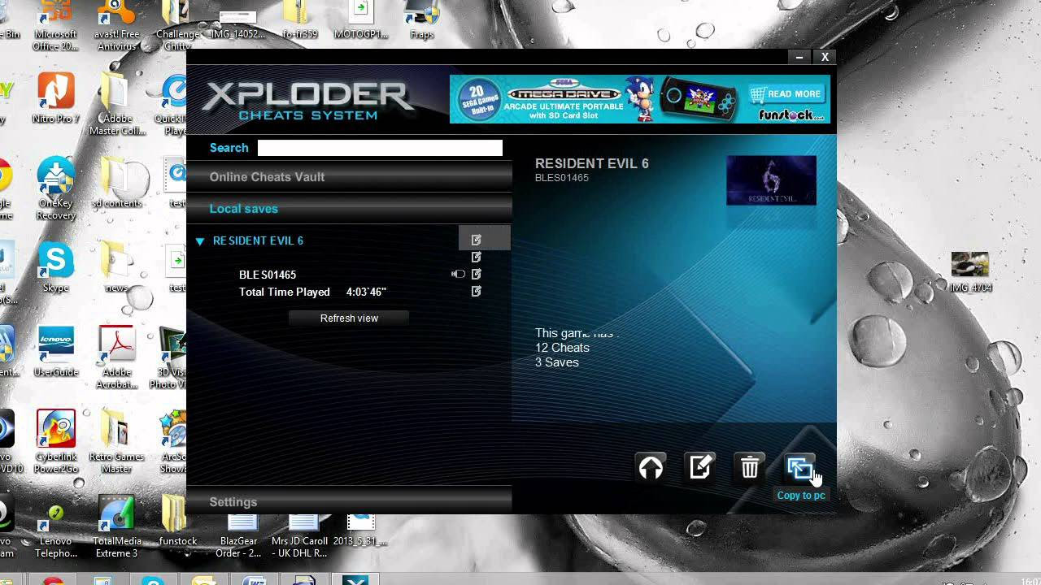Open Skype desktop shortcut
The image size is (1041, 585).
[x=55, y=268]
